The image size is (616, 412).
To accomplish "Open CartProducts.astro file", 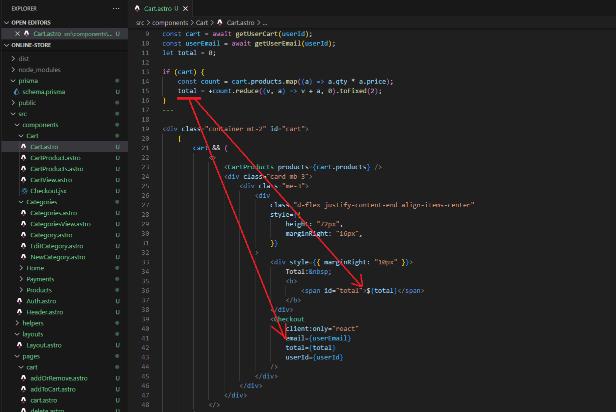I will pyautogui.click(x=57, y=169).
